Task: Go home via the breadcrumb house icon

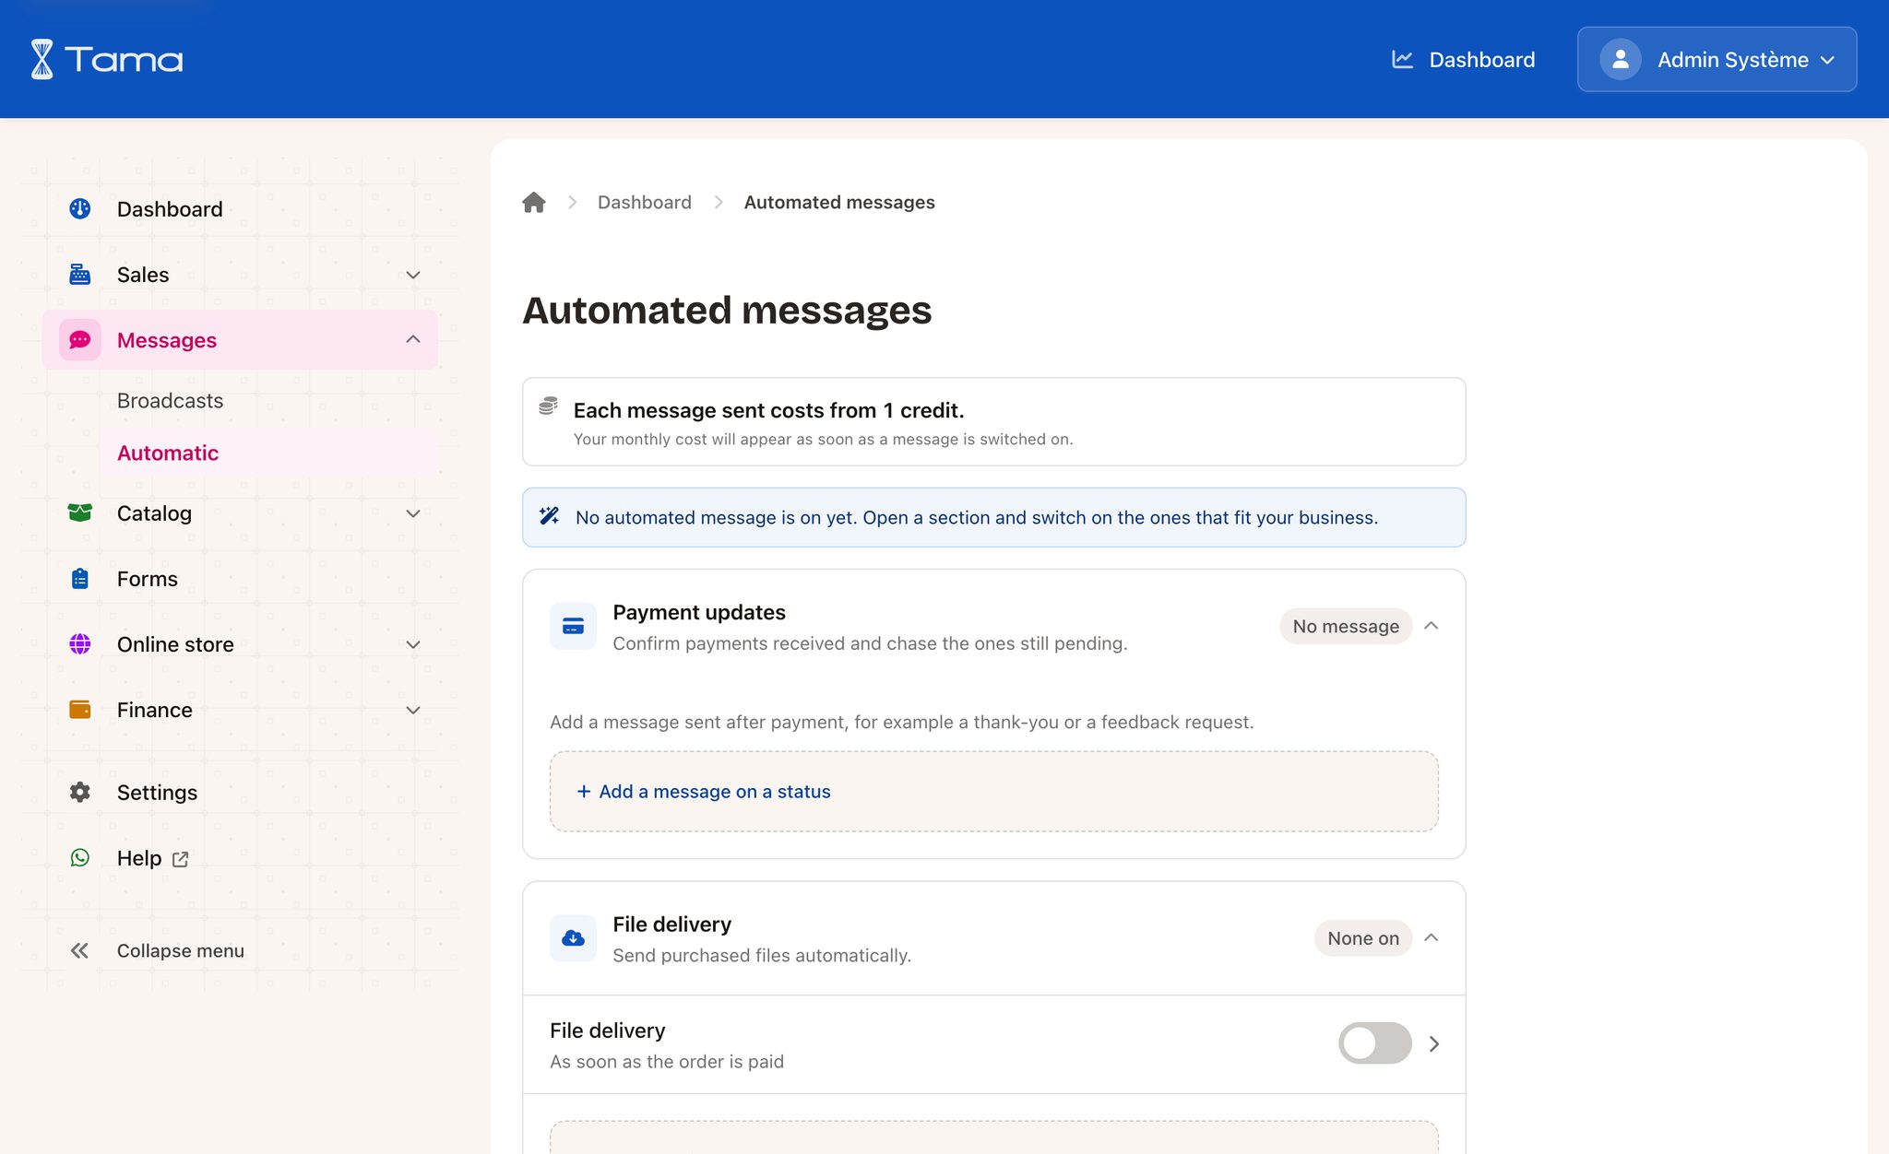Action: [534, 203]
